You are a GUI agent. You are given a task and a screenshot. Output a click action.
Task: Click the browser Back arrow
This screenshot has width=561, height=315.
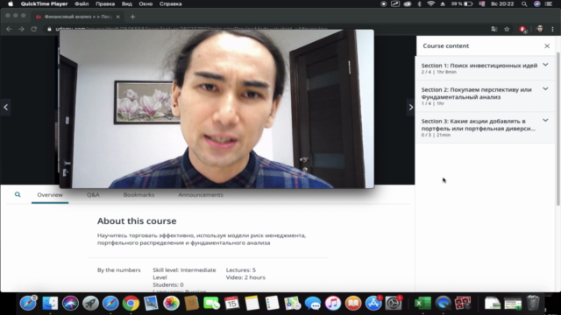coord(9,29)
